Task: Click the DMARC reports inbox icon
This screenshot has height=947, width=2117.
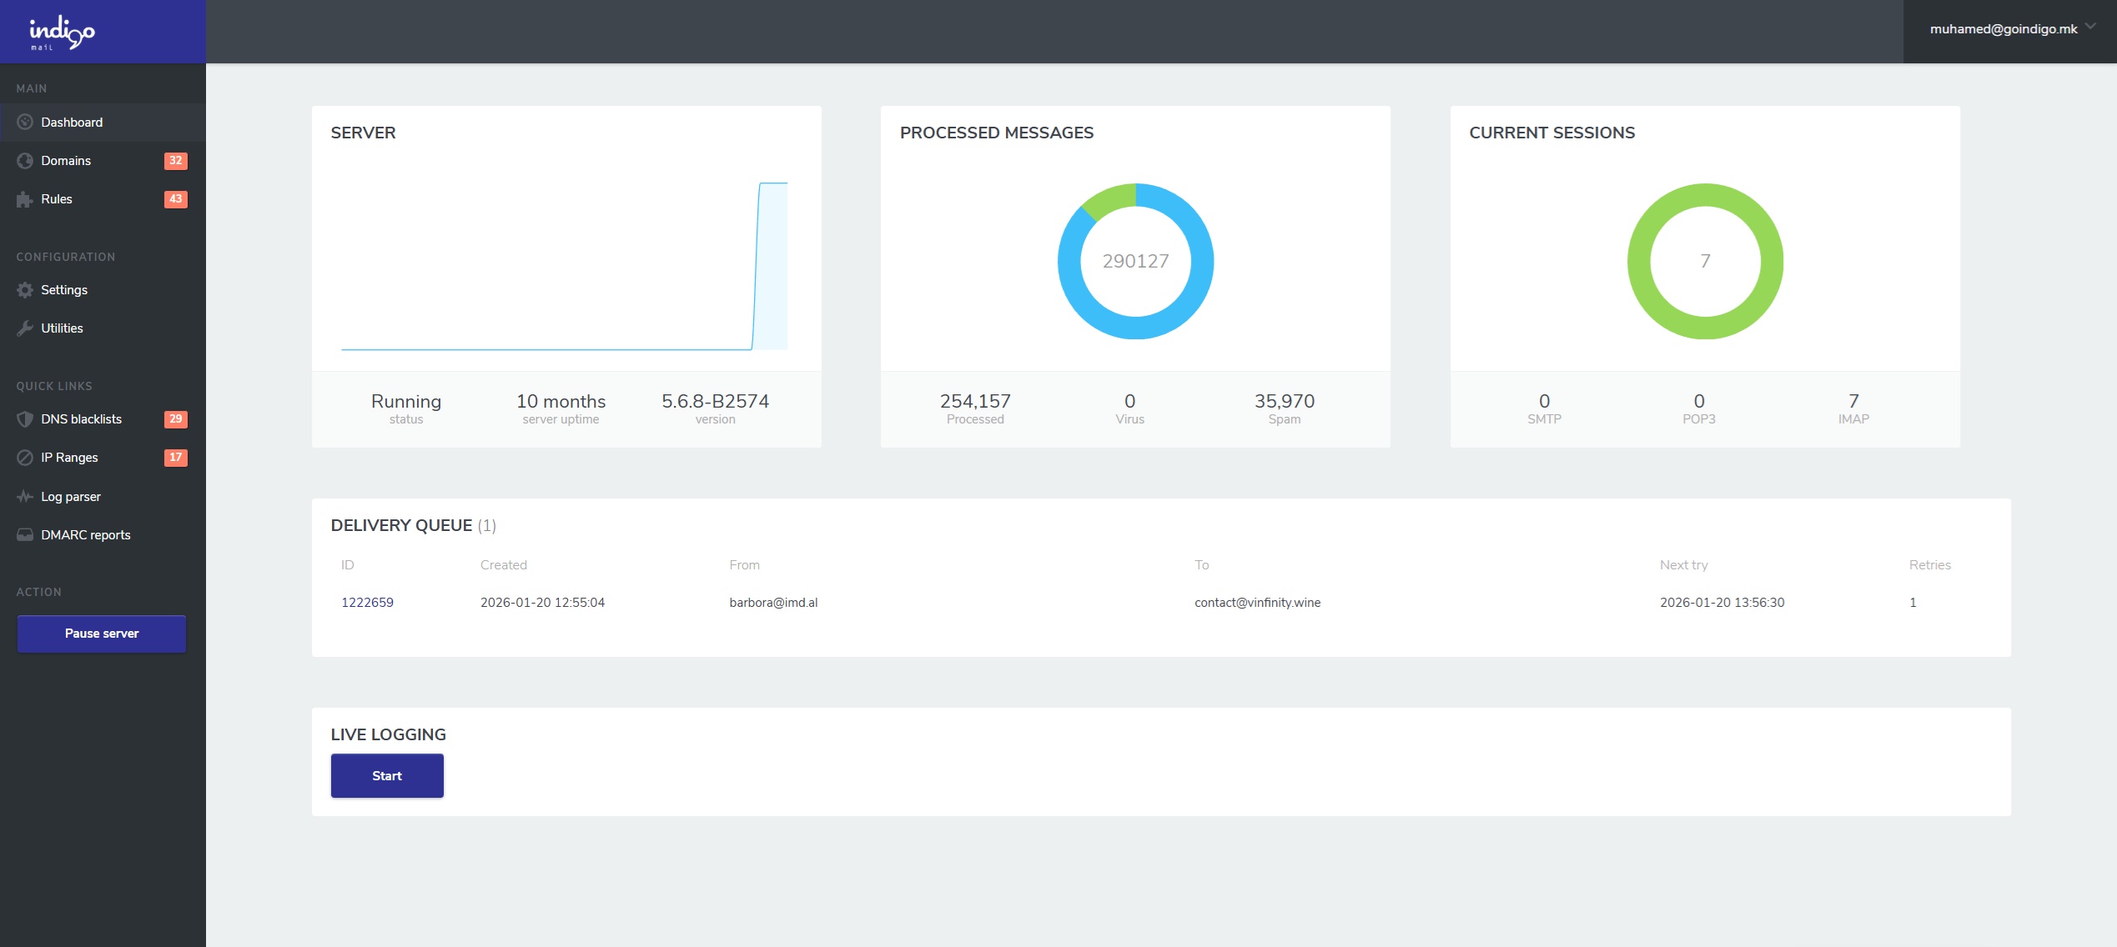Action: click(25, 535)
